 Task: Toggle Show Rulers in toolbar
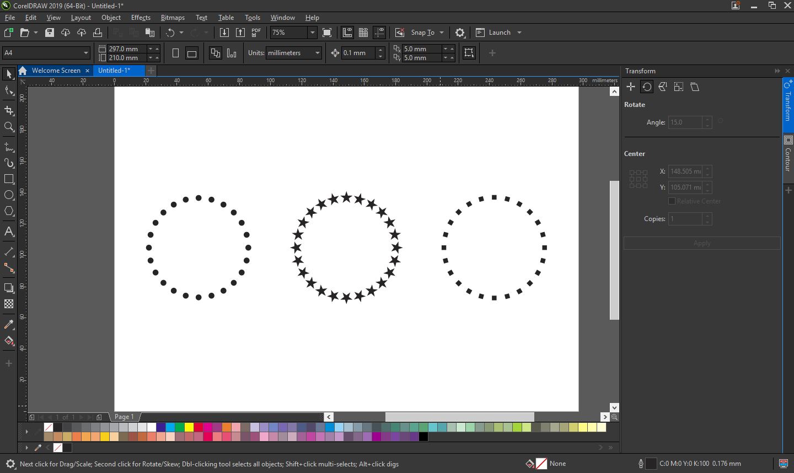347,33
